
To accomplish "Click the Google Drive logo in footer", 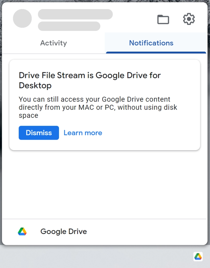I will (22, 231).
